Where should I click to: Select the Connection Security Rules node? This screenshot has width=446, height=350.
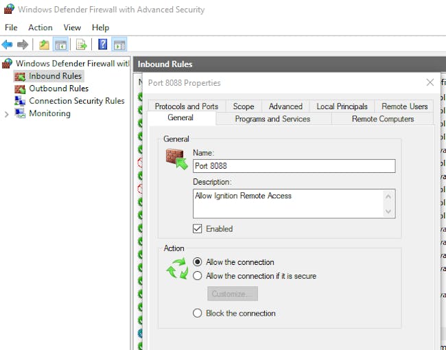76,101
